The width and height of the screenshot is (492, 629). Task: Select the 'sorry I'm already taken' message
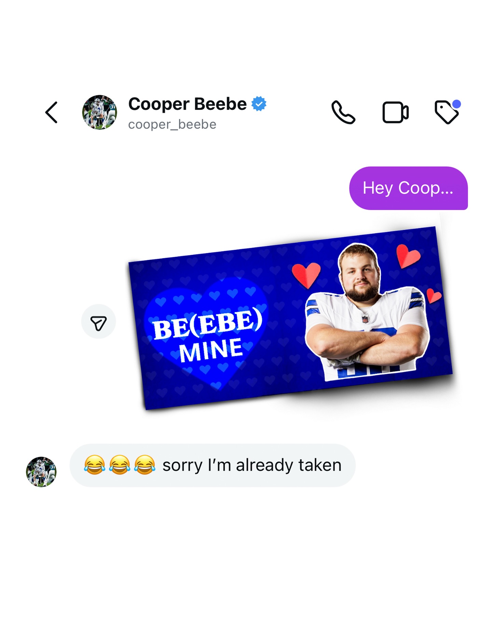pos(213,465)
